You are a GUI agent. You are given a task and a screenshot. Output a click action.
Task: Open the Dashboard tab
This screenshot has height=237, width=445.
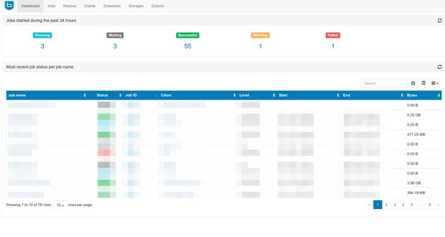tap(31, 6)
